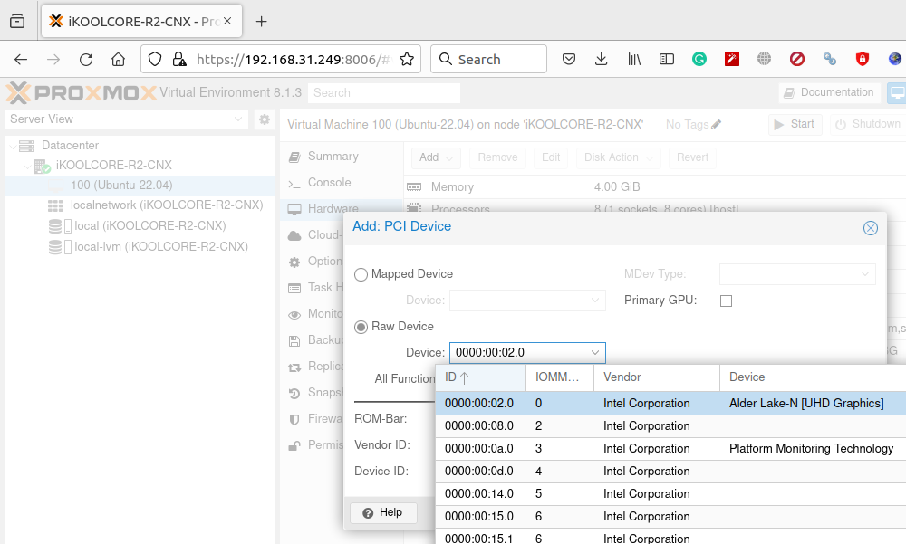Click the tracking protection shield icon
906x544 pixels.
click(x=155, y=59)
